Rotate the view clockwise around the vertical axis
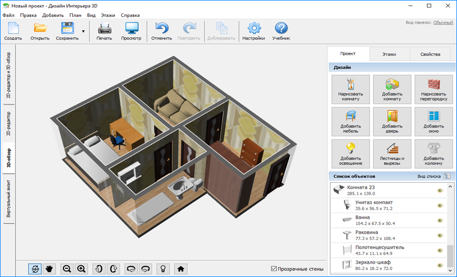The height and width of the screenshot is (277, 457). (x=113, y=268)
